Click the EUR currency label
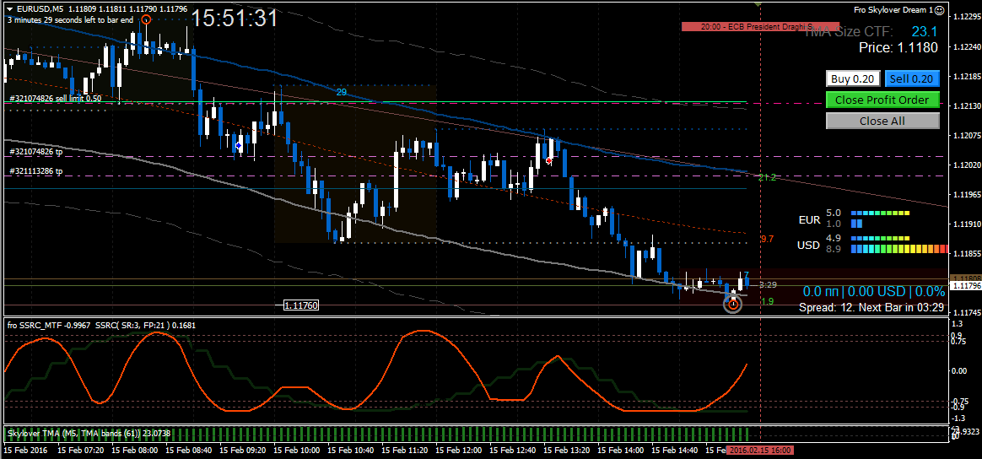Viewport: 982px width, 459px height. [808, 219]
